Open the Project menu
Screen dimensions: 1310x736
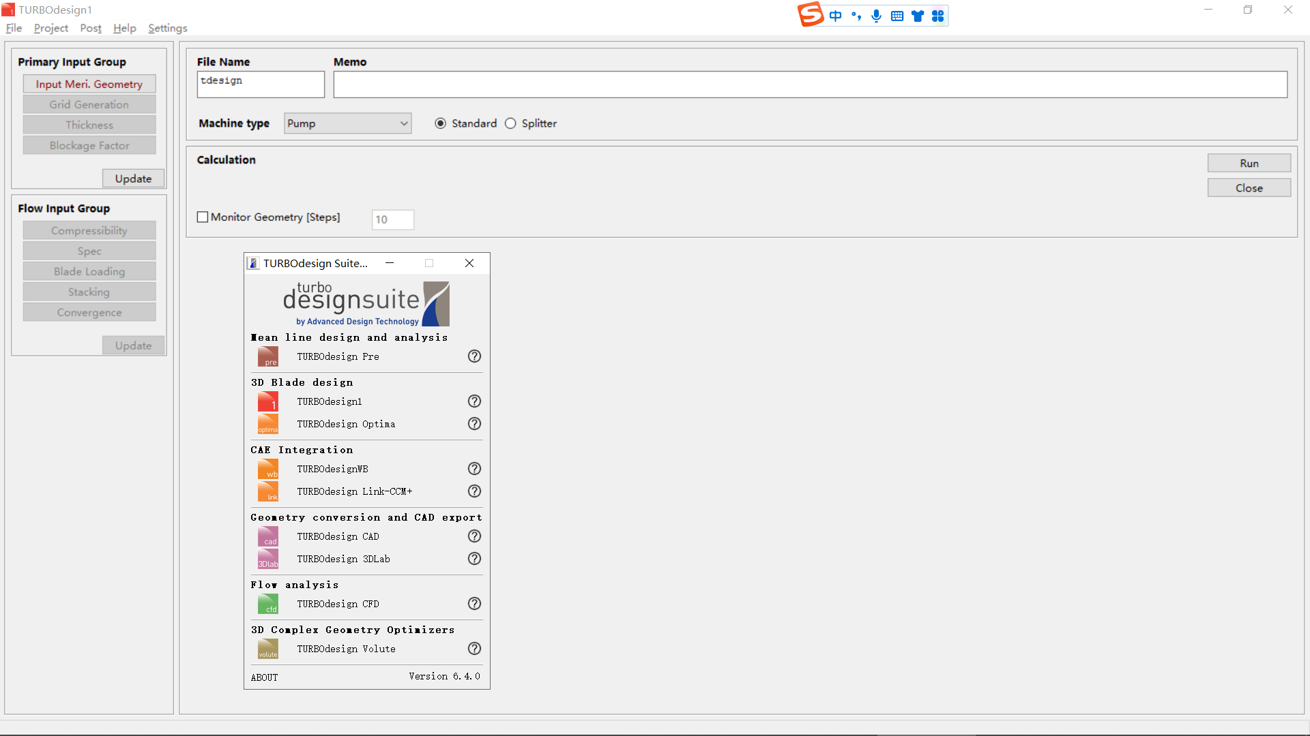tap(51, 28)
